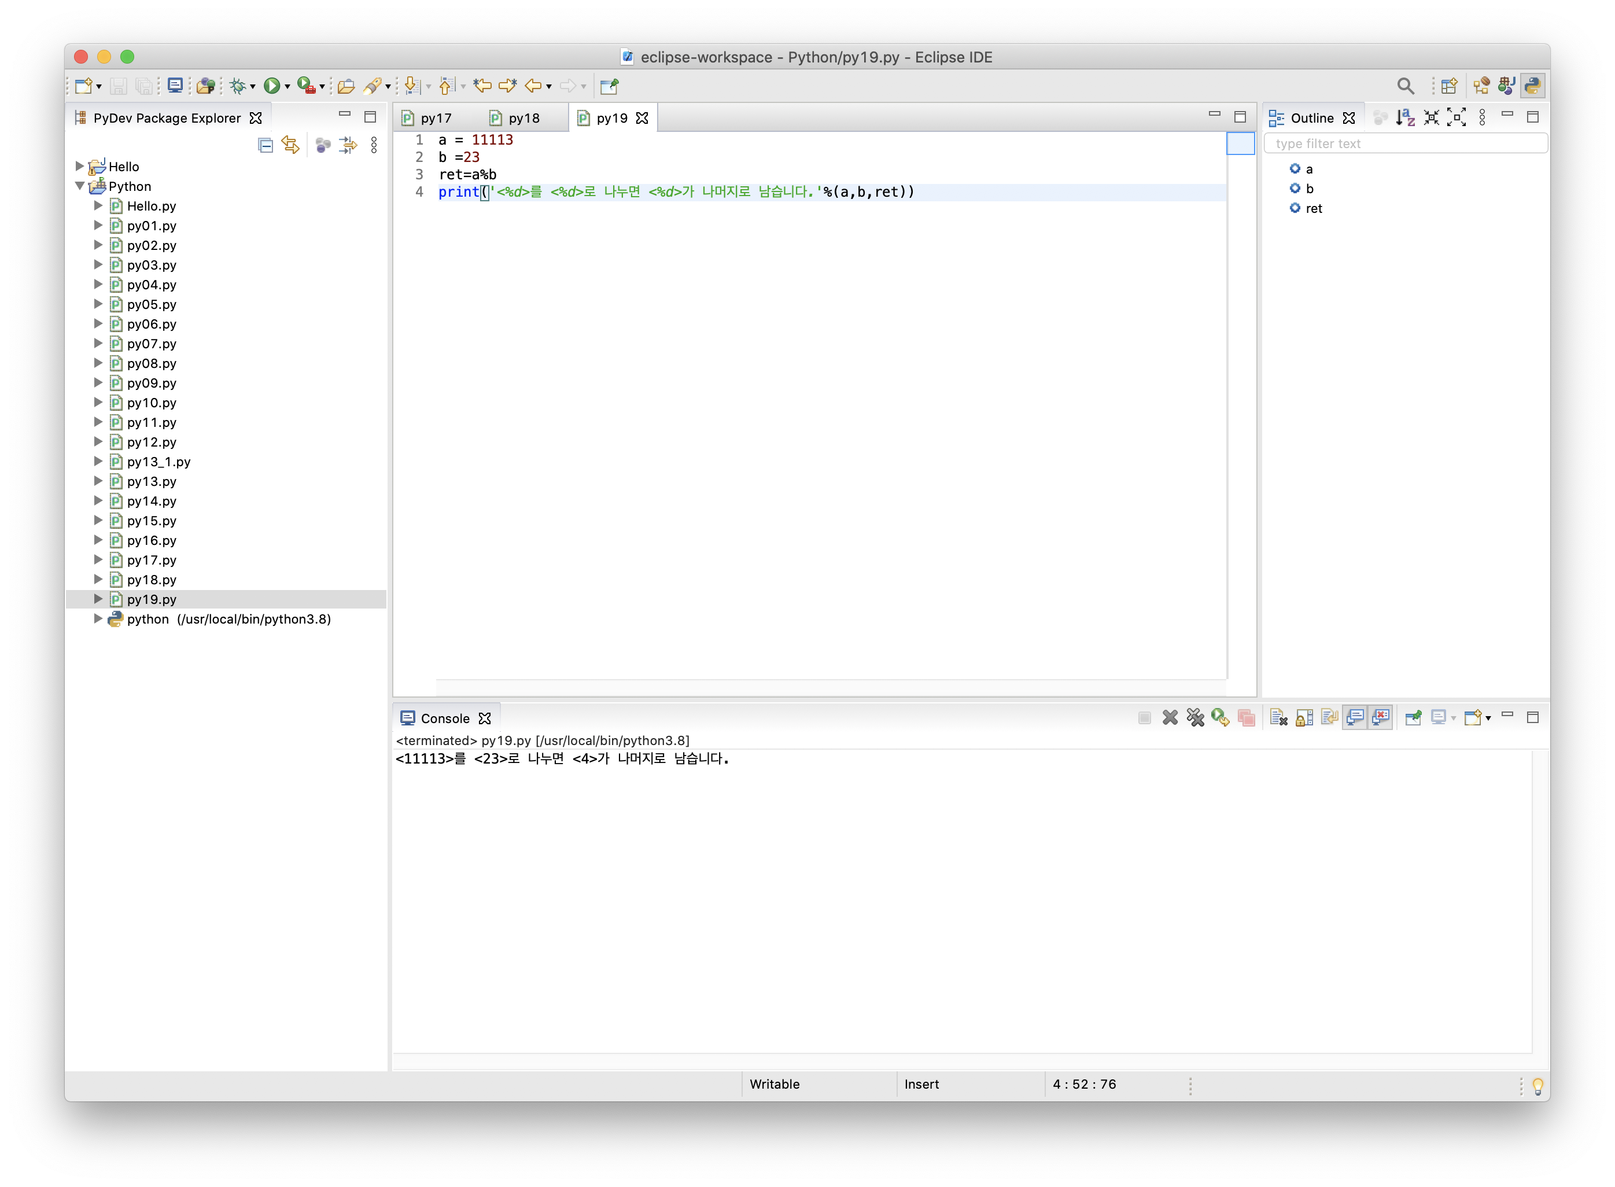Viewport: 1615px width, 1187px height.
Task: Open the New wizard dropdown arrow
Action: tap(99, 87)
